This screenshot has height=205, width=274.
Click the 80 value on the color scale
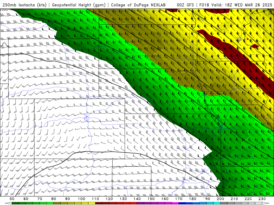(x=53, y=199)
